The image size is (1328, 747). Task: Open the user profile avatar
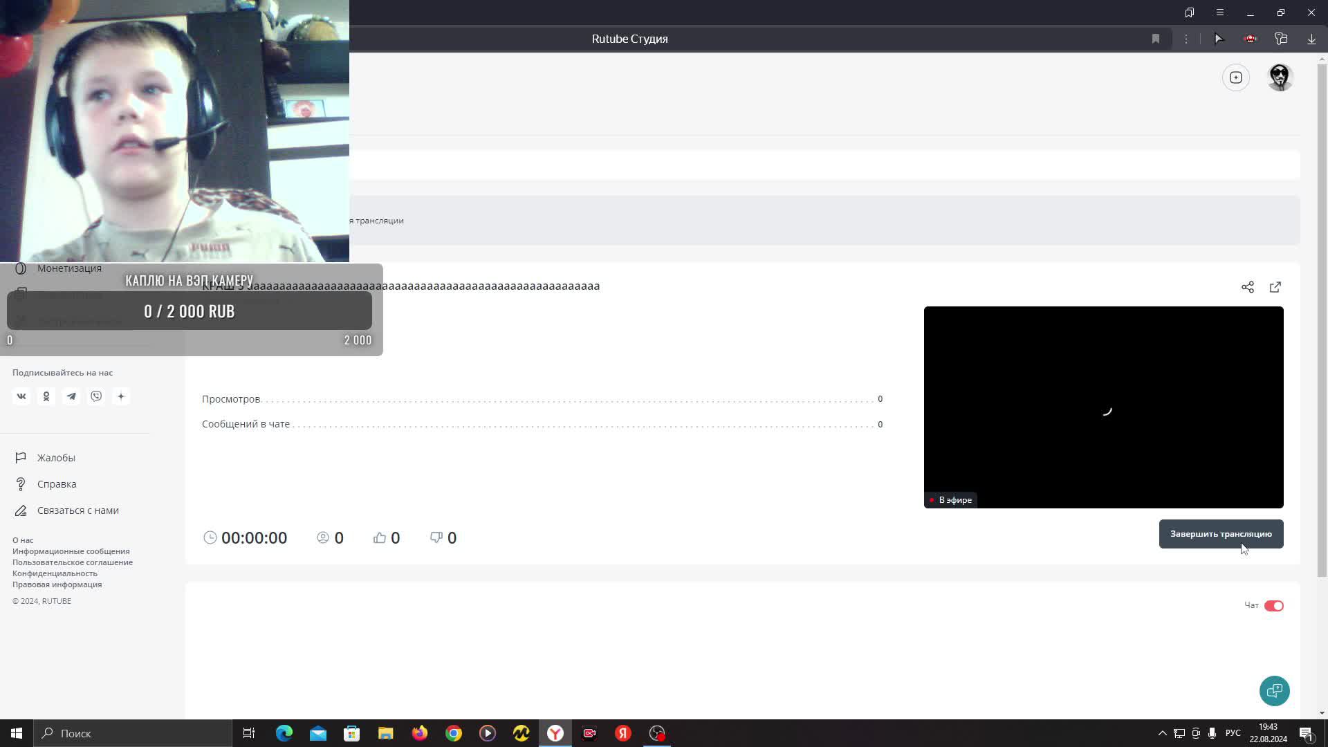click(x=1280, y=77)
